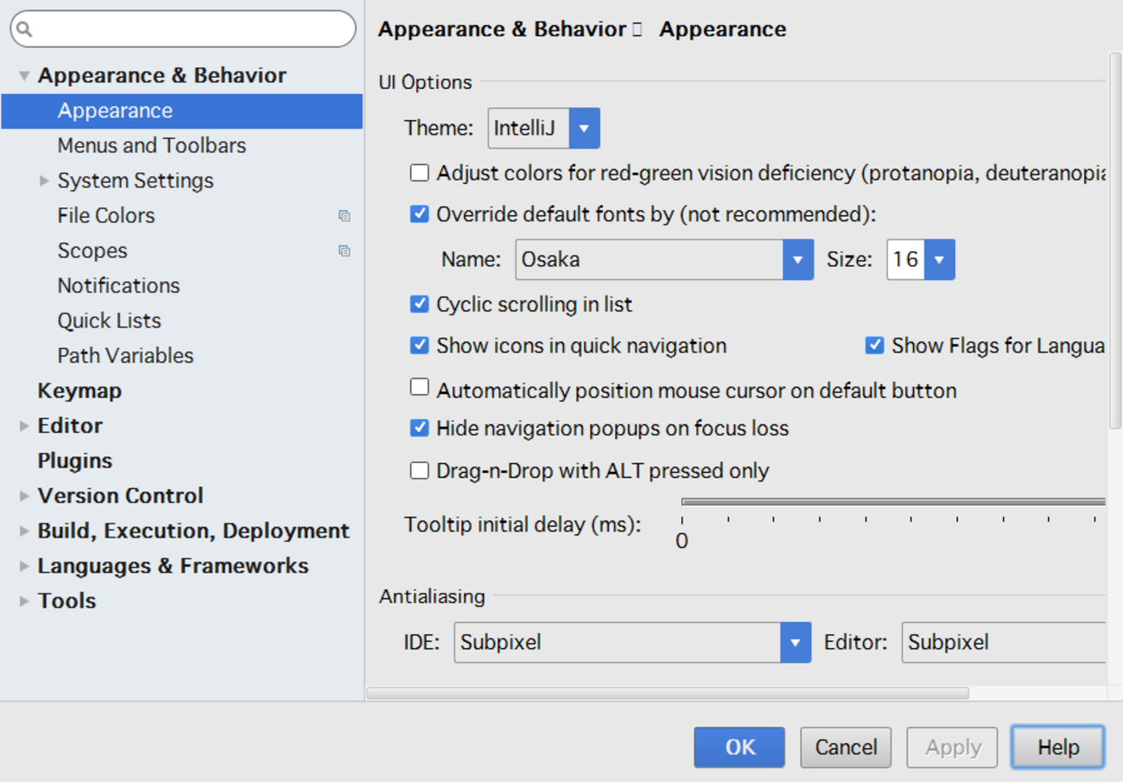Click the Cancel button

[845, 747]
